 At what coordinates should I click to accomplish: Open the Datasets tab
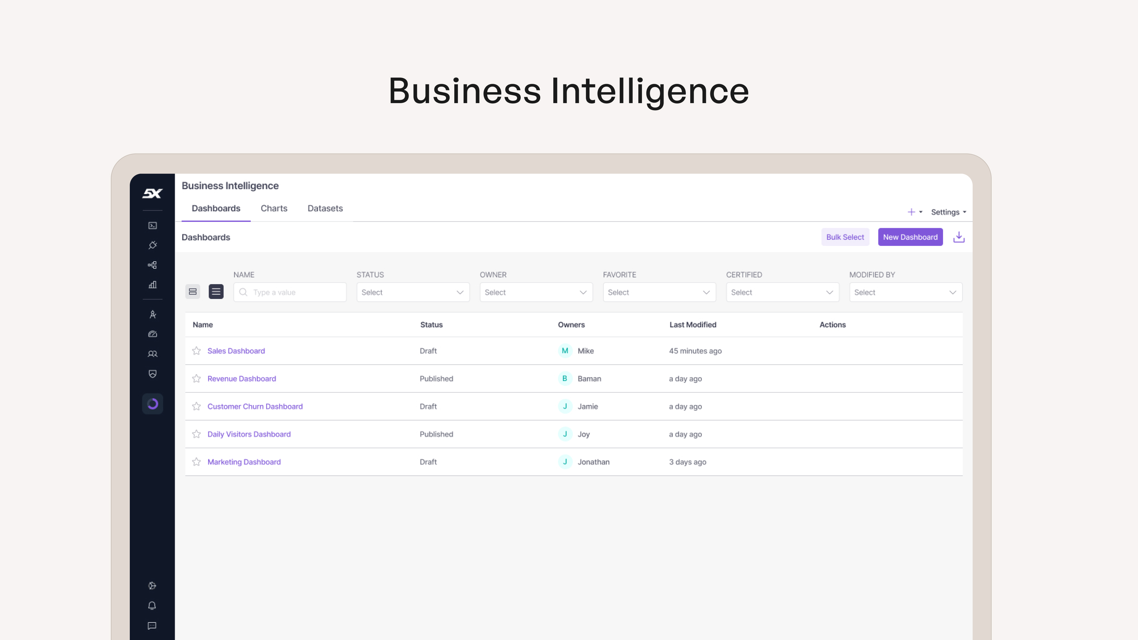(x=325, y=209)
